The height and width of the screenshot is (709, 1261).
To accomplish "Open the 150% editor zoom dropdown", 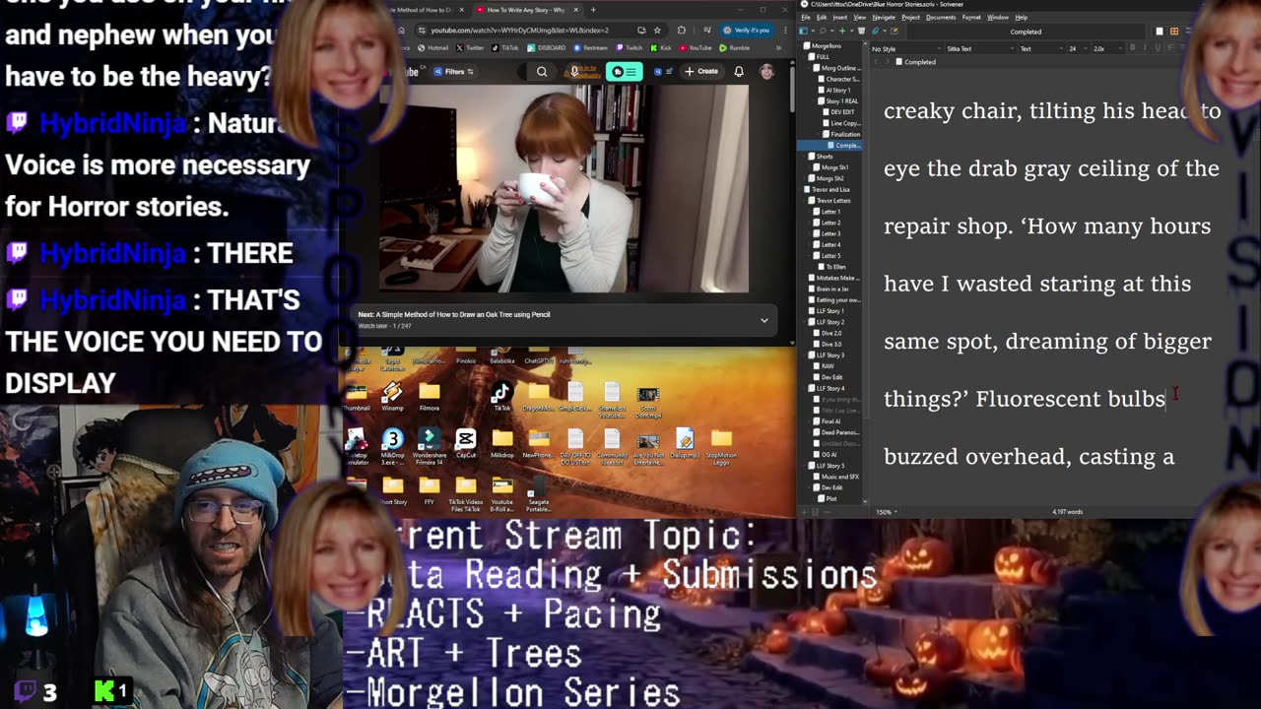I will click(888, 512).
